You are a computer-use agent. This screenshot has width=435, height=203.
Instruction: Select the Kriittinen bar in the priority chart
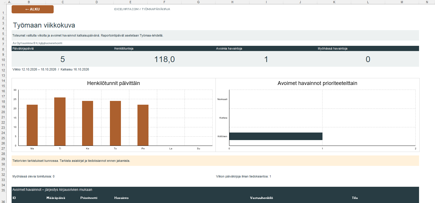coord(276,136)
